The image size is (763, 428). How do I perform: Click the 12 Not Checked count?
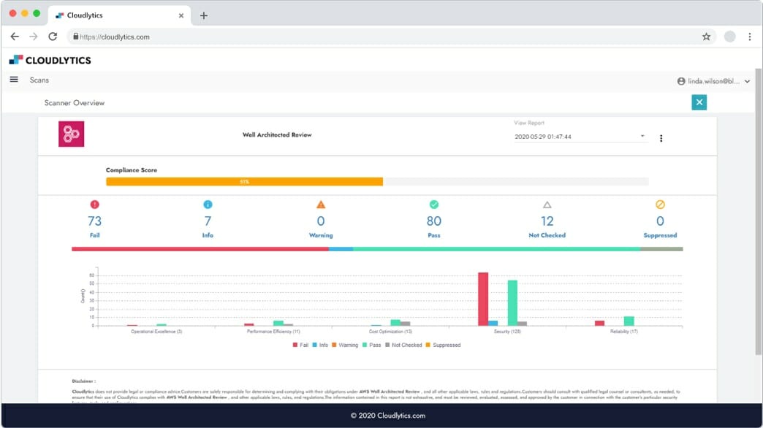coord(547,221)
